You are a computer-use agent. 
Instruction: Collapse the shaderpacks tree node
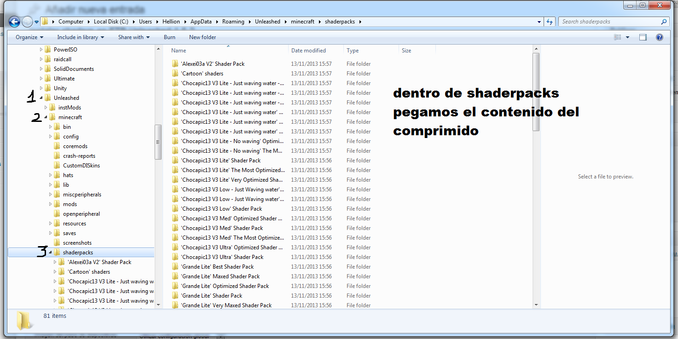50,253
